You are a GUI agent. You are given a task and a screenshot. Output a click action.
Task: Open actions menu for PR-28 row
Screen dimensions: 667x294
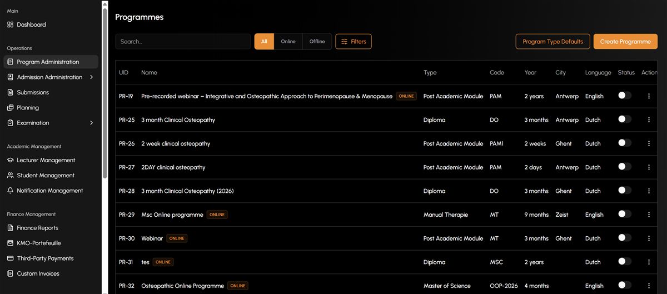pyautogui.click(x=649, y=191)
